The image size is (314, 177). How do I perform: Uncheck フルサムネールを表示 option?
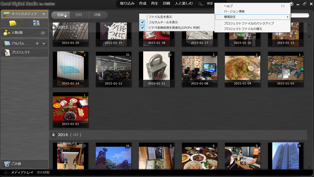point(142,22)
